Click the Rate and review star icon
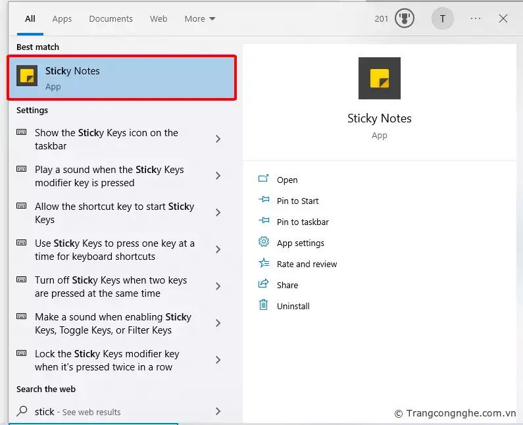 click(264, 263)
